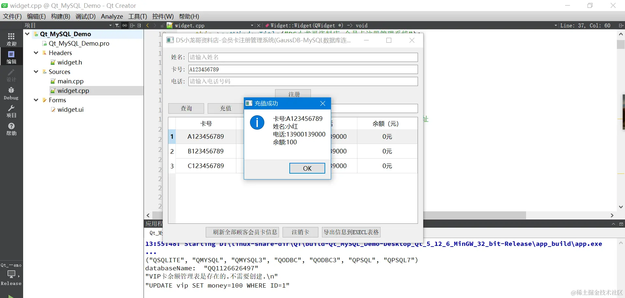
Task: Click the widget.cpp file icon in editor toolbar
Action: click(170, 25)
